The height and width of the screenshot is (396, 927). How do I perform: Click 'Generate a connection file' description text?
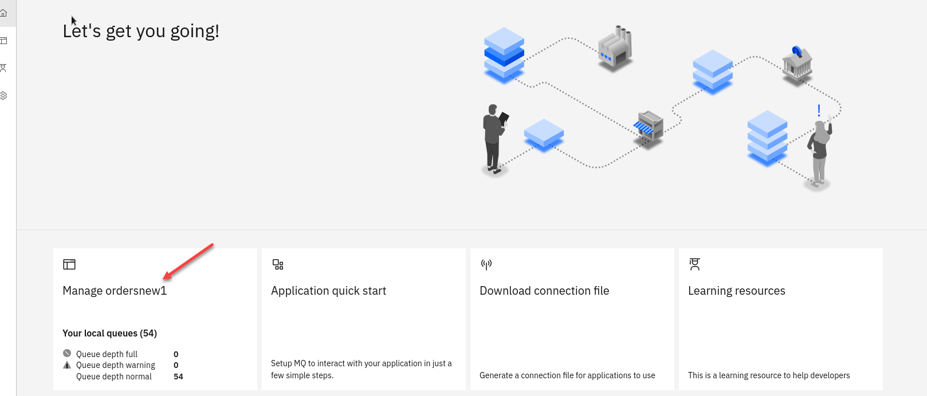coord(567,375)
